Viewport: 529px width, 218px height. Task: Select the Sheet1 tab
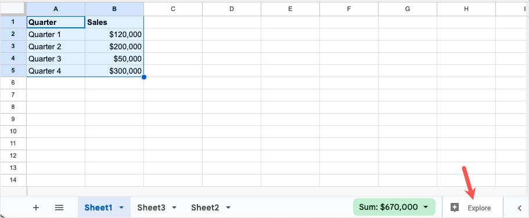coord(98,208)
